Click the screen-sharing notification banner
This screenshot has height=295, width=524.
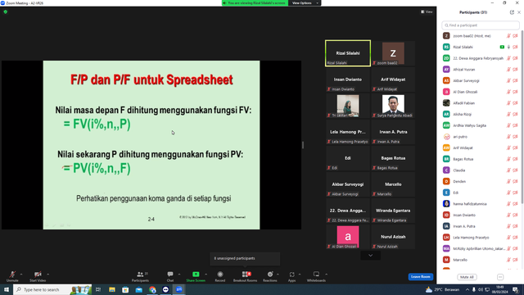[x=255, y=3]
